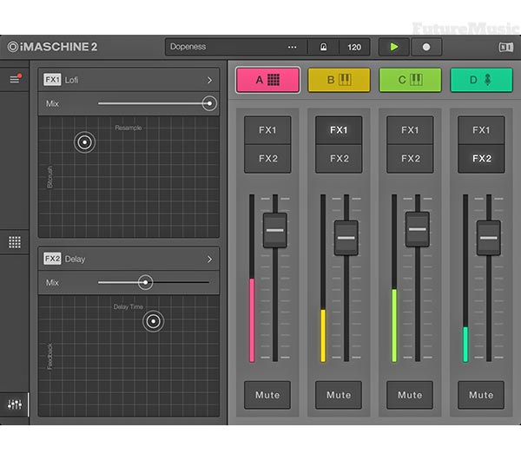Select the FX1 badge in the Lofi header
Viewport: 521px width, 460px height.
[52, 80]
